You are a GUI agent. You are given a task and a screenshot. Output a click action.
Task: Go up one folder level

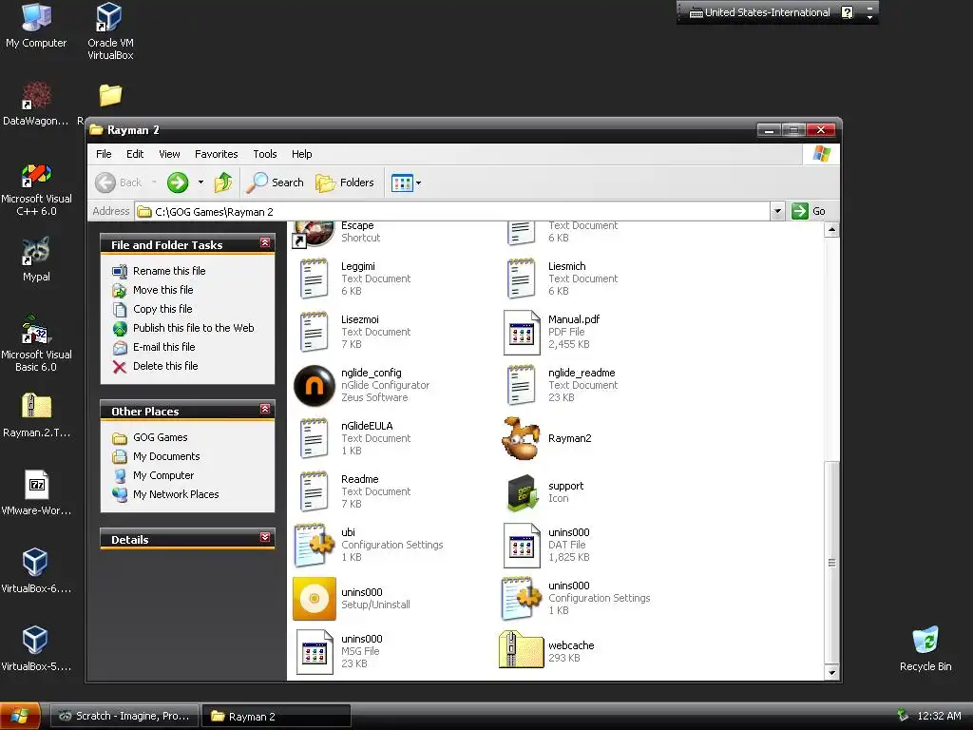tap(223, 182)
